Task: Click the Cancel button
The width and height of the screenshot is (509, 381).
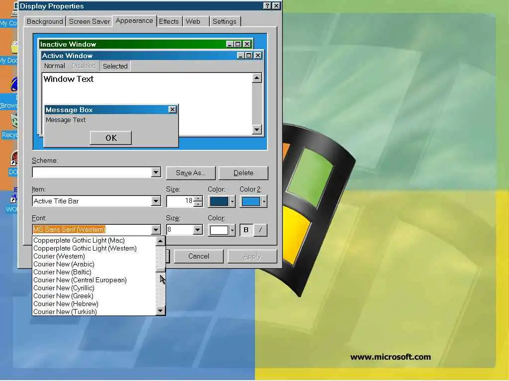Action: pos(199,256)
